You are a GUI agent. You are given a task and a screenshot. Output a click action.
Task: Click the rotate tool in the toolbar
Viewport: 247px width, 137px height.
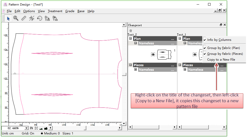pyautogui.click(x=39, y=18)
